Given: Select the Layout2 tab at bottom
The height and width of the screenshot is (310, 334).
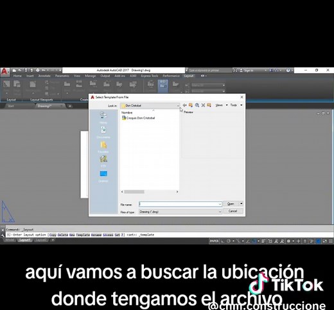Looking at the screenshot, I should coord(41,240).
